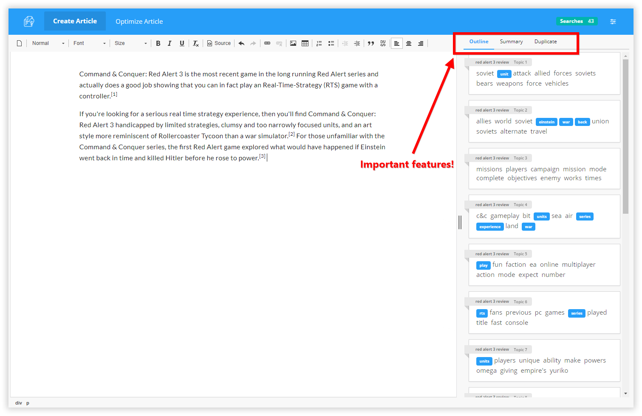Click the app logo icon
Image resolution: width=642 pixels, height=416 pixels.
[x=29, y=21]
